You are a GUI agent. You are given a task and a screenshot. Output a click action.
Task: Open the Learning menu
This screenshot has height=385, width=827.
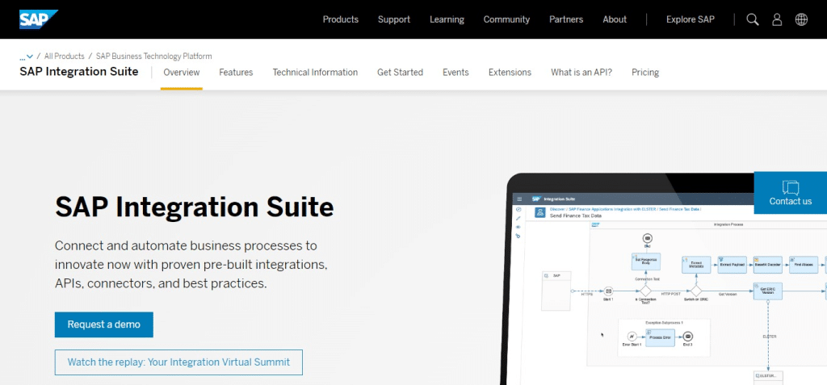click(x=447, y=19)
